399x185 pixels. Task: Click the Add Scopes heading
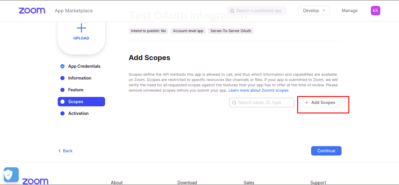click(149, 58)
